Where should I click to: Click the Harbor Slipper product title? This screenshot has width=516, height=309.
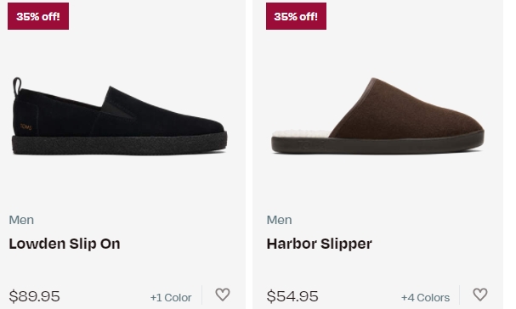pos(320,244)
